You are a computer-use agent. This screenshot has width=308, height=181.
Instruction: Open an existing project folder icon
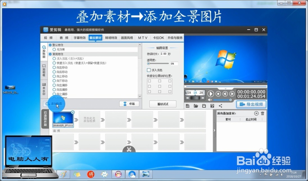pos(196,106)
